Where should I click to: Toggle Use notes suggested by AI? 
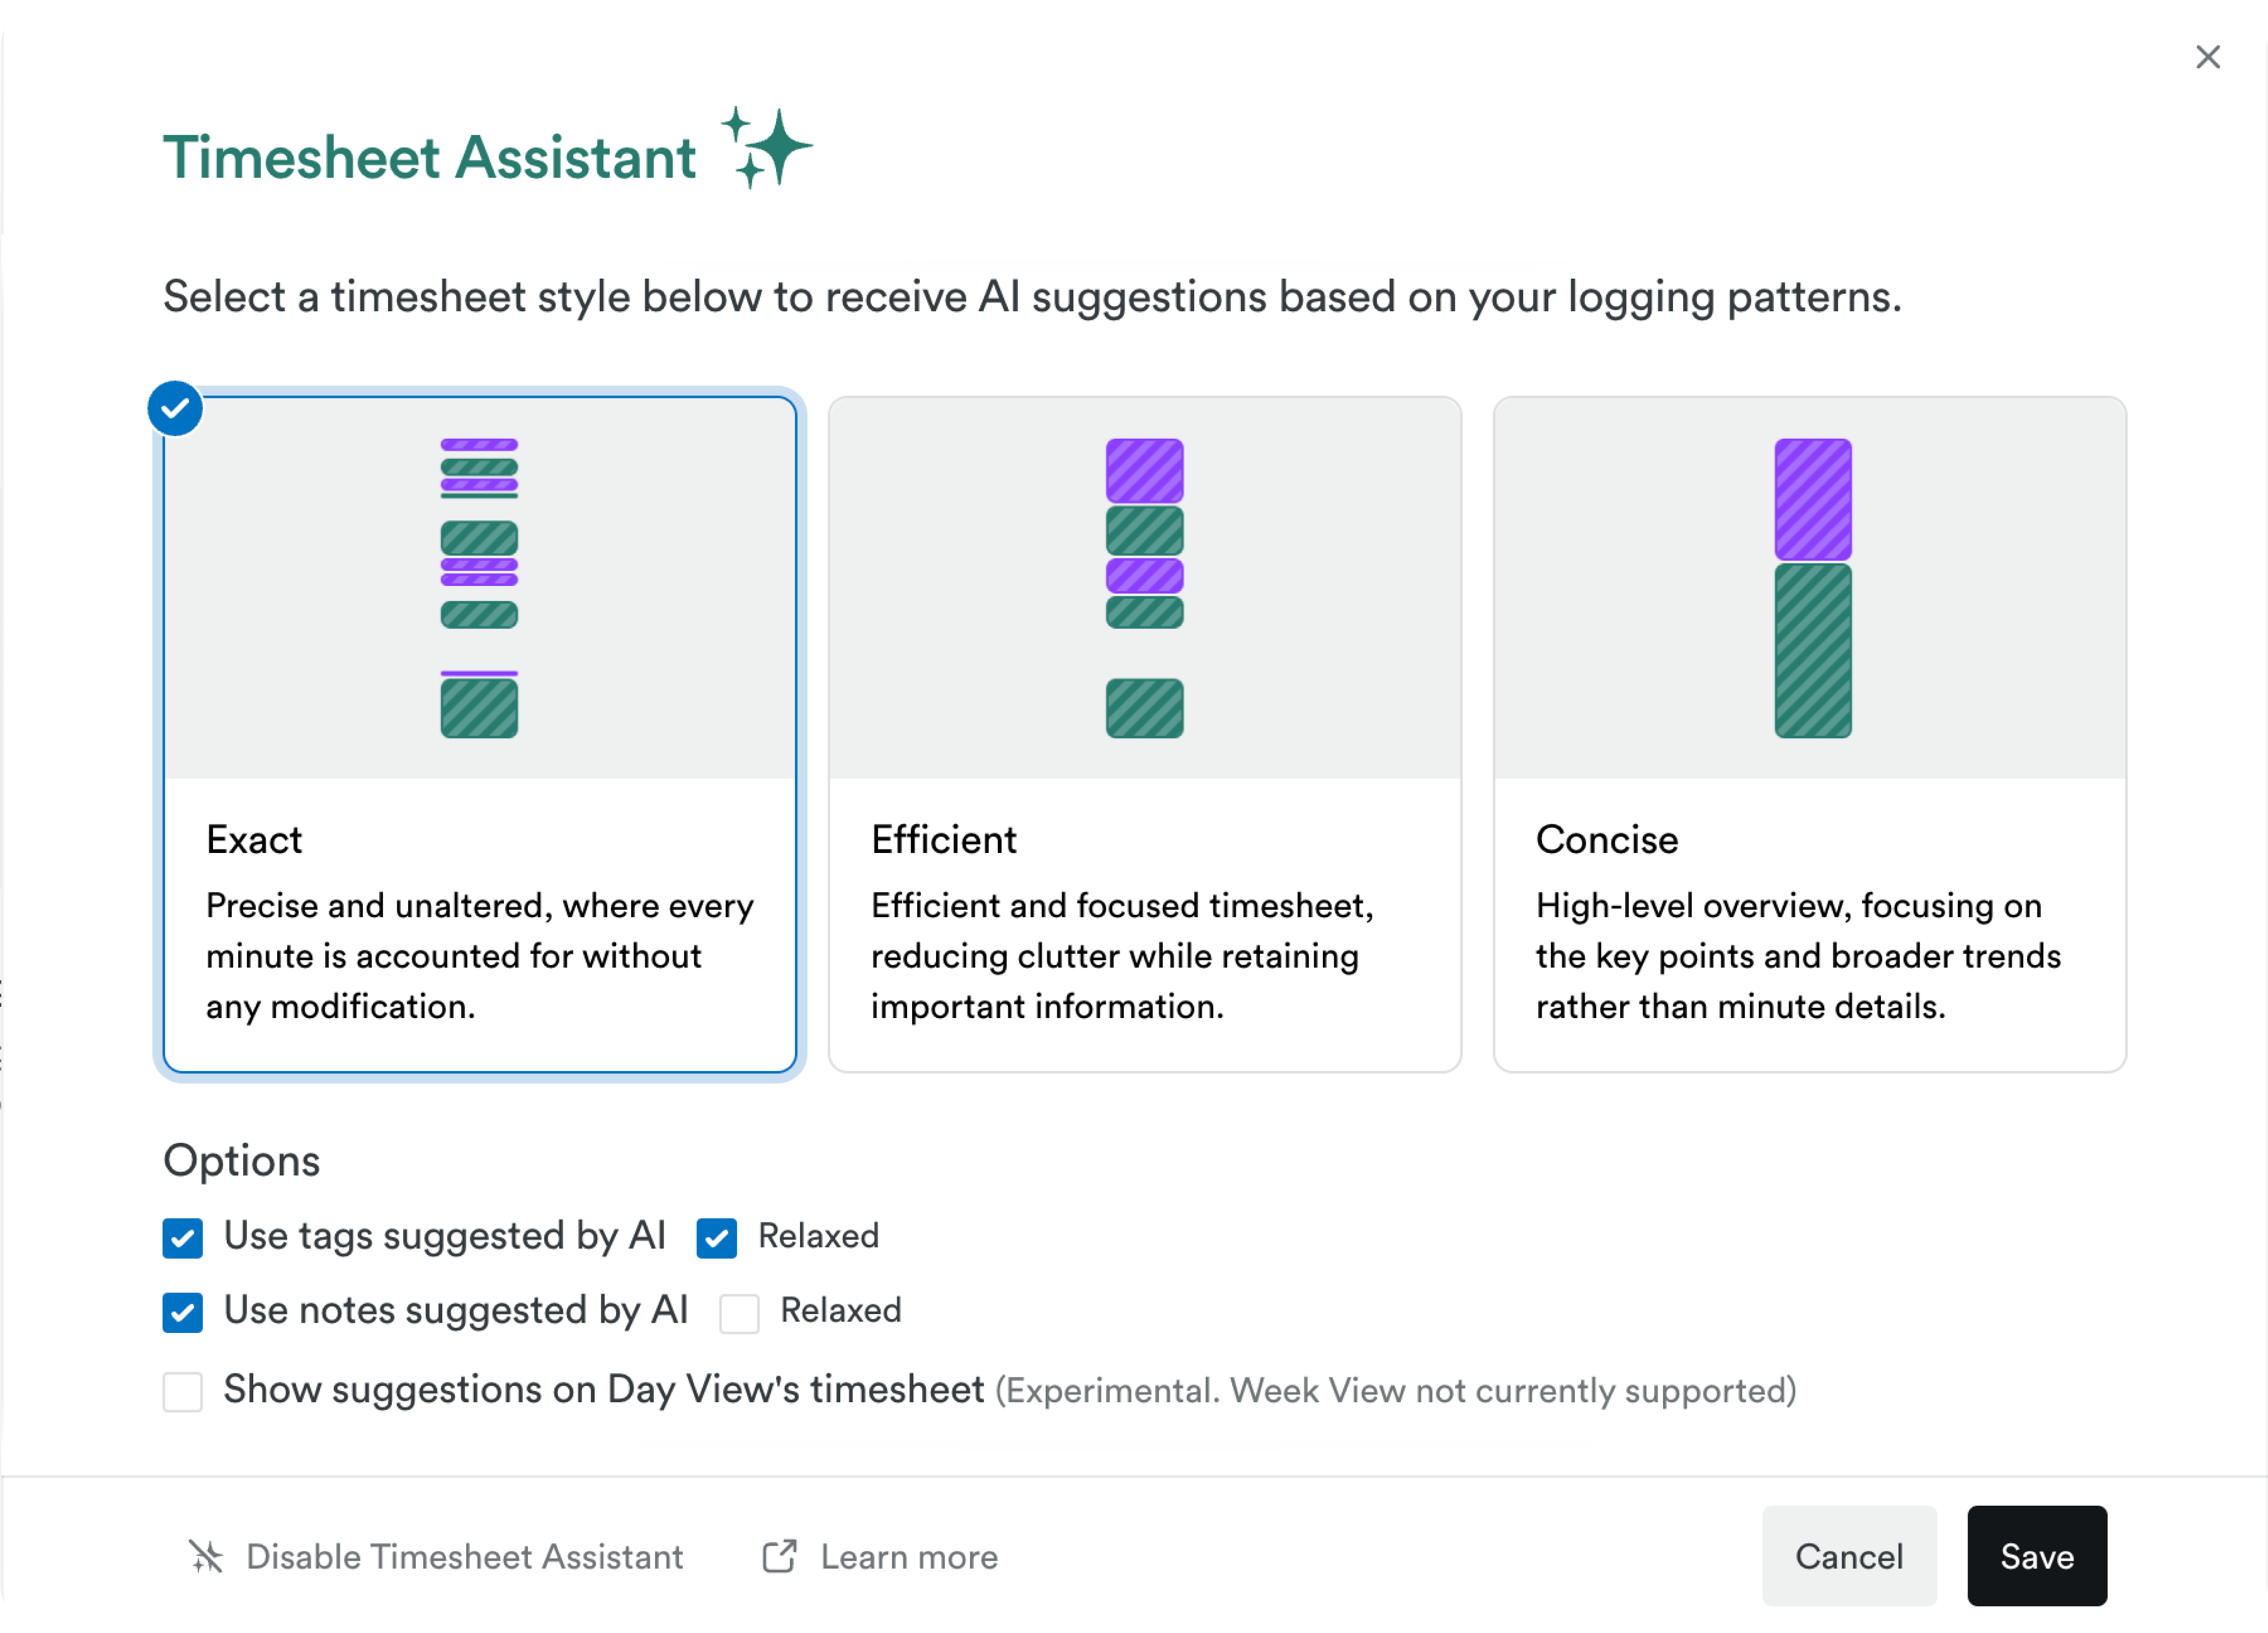(x=183, y=1312)
